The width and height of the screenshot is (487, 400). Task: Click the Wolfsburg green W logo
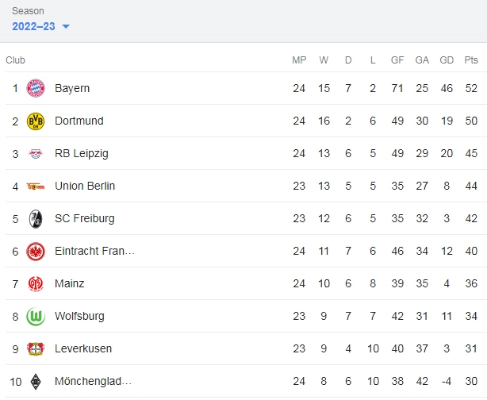pos(36,317)
